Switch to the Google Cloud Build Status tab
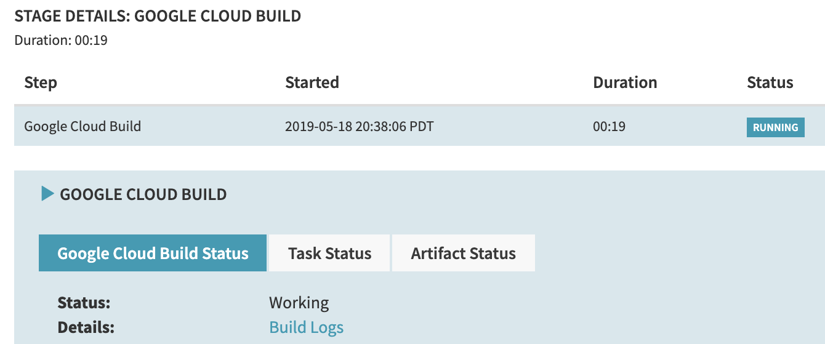 click(x=153, y=253)
